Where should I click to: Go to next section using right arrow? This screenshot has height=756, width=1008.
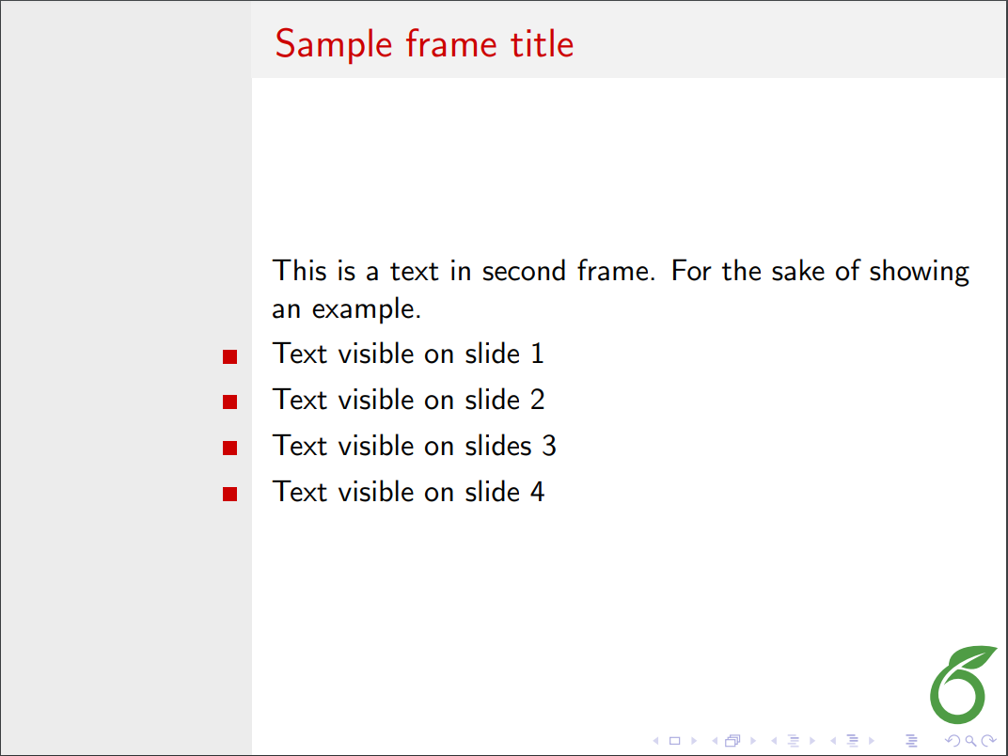(872, 741)
